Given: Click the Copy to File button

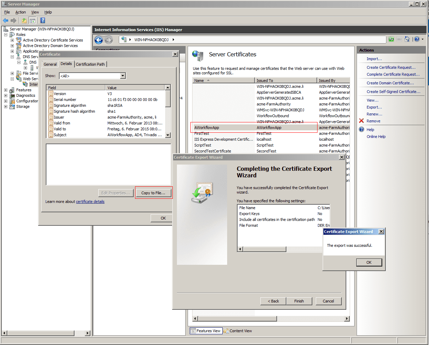Looking at the screenshot, I should coord(153,193).
